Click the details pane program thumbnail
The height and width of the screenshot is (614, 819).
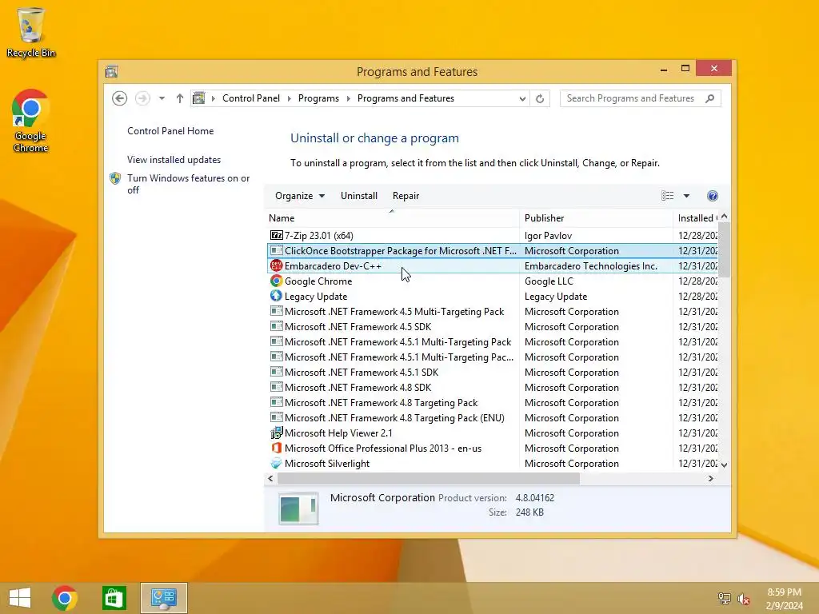pyautogui.click(x=298, y=508)
